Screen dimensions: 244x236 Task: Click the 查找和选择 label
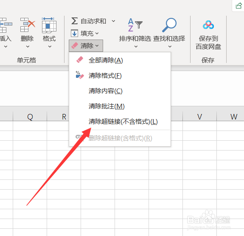[169, 39]
